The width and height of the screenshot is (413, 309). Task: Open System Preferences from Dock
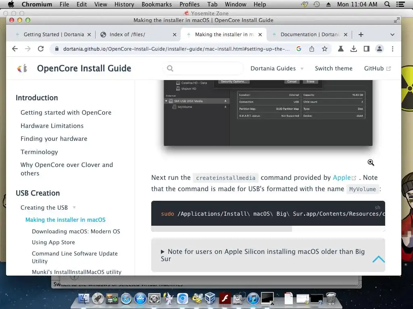point(154,299)
